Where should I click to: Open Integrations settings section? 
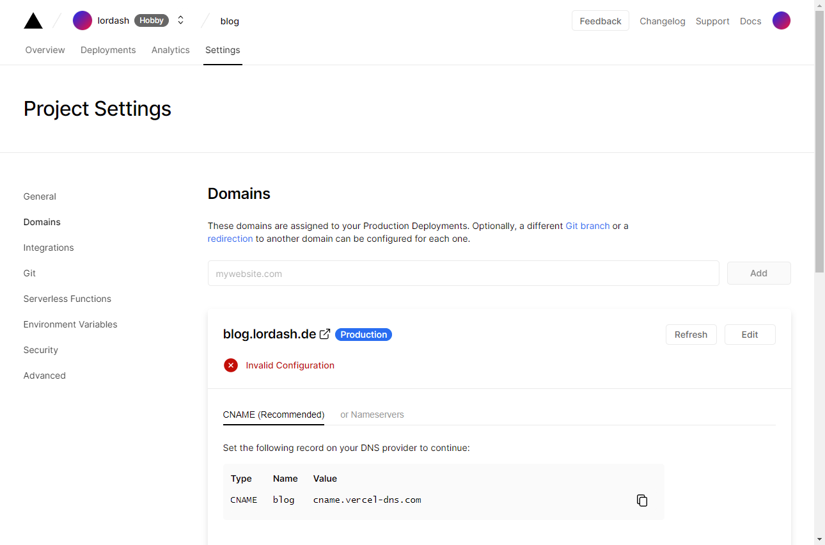pos(49,248)
